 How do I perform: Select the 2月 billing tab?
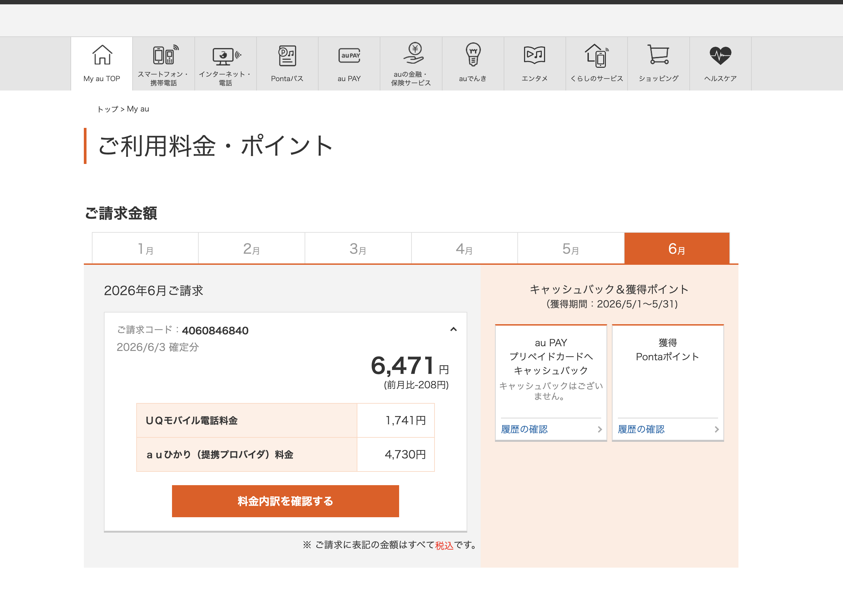pos(251,248)
